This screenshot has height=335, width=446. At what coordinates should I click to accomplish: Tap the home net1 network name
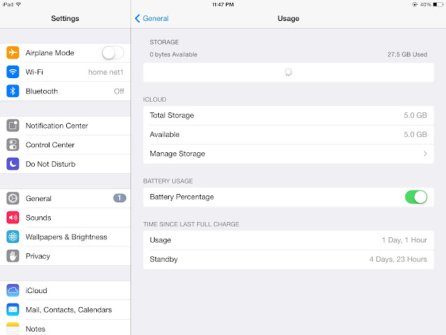click(x=106, y=72)
